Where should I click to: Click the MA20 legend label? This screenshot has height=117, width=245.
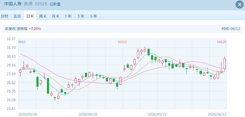click(x=222, y=42)
